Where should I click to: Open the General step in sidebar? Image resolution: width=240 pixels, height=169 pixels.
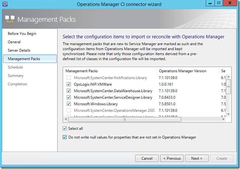(x=14, y=42)
